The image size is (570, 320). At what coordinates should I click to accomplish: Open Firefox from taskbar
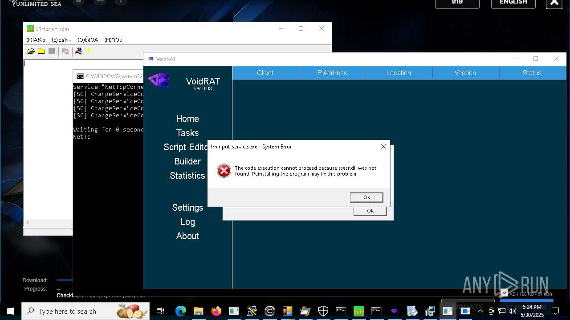pos(216,311)
